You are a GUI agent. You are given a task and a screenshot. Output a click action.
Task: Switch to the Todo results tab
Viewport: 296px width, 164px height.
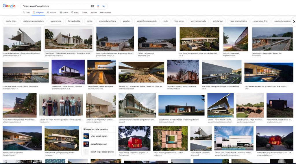pyautogui.click(x=26, y=12)
